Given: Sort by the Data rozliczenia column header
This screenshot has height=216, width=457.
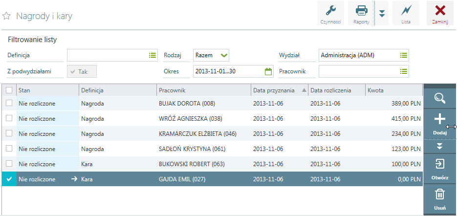Looking at the screenshot, I should coord(337,90).
